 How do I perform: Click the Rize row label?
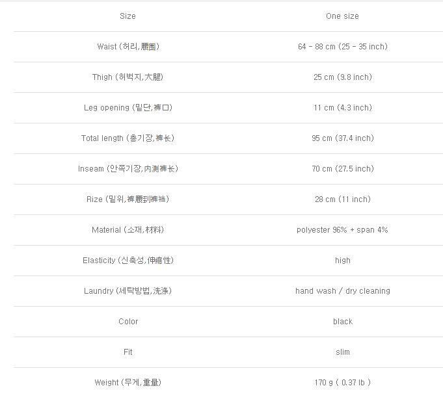pos(128,199)
